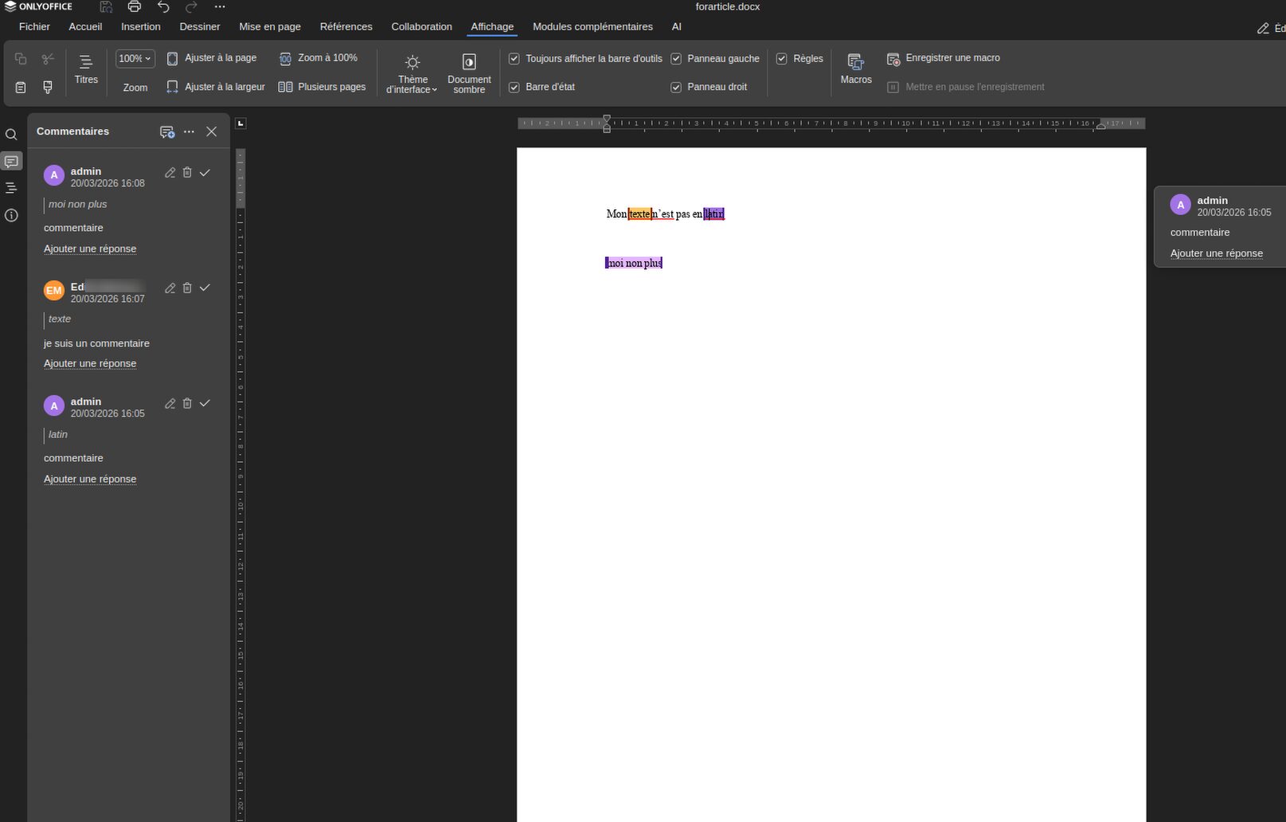The height and width of the screenshot is (822, 1286).
Task: Switch to the Insertion tab
Action: click(x=141, y=26)
